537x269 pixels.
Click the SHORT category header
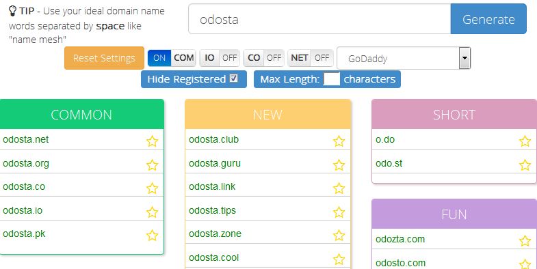(x=454, y=114)
